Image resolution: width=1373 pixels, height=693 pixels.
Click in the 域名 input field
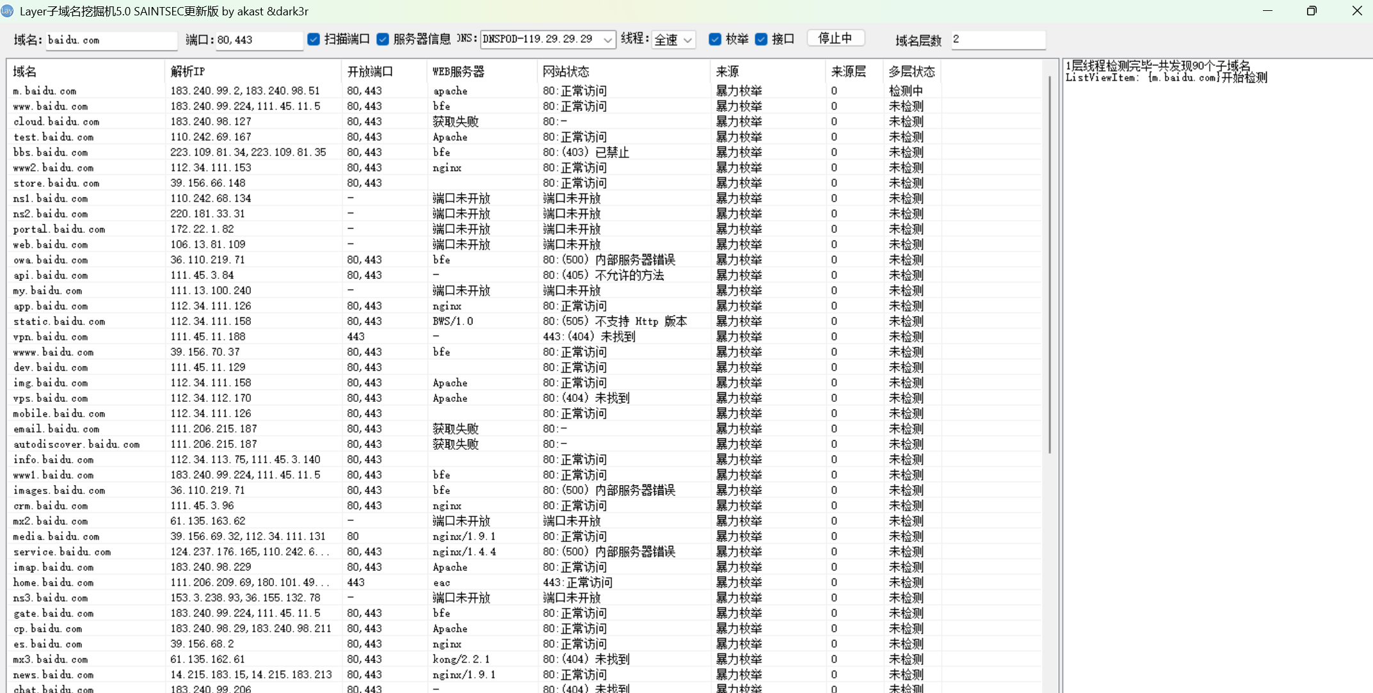[111, 40]
